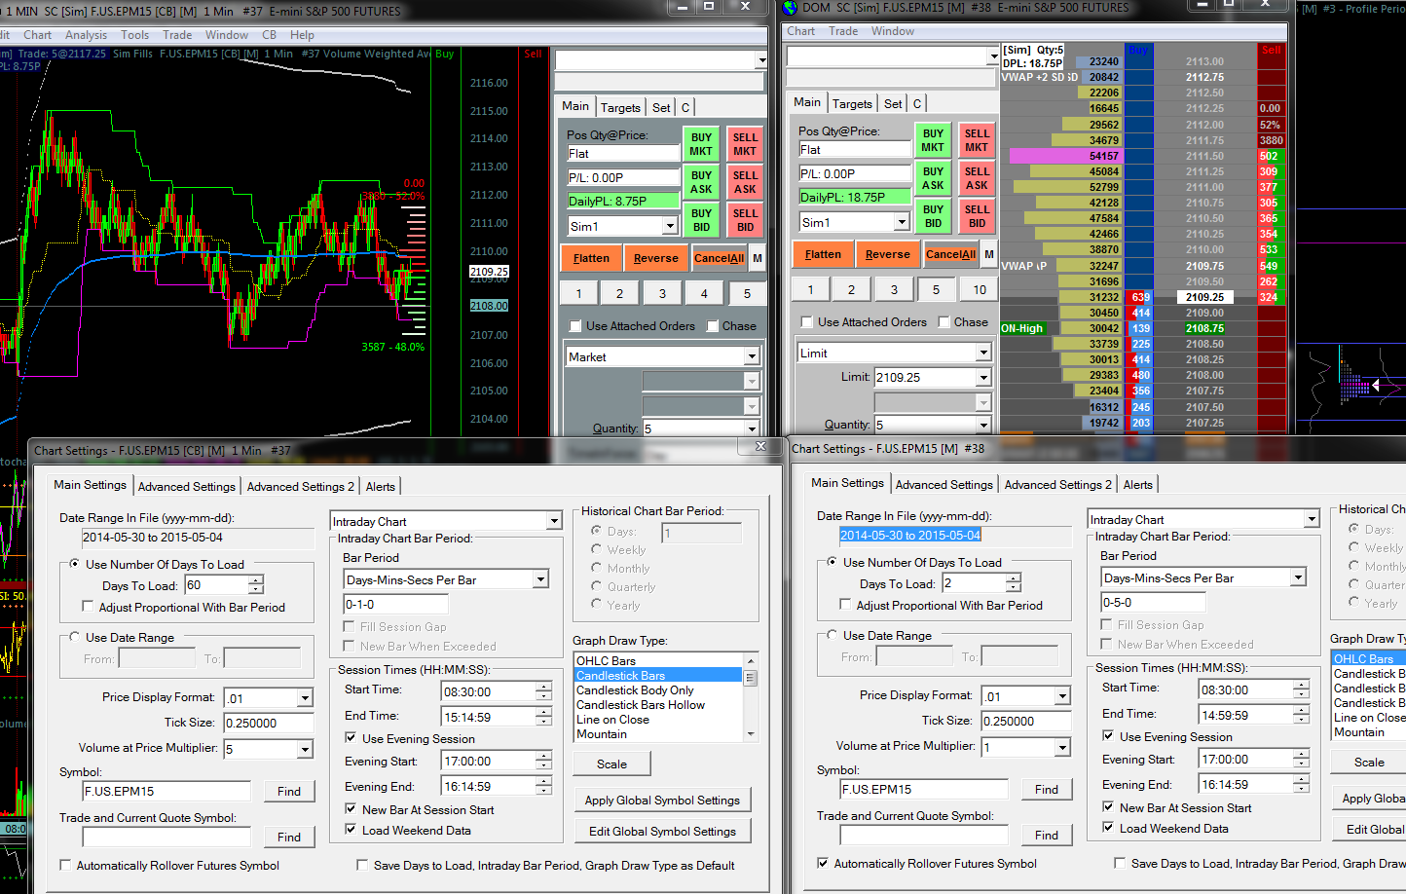1406x894 pixels.
Task: Enable Use Attached Orders in the chart trade panel
Action: coord(575,326)
